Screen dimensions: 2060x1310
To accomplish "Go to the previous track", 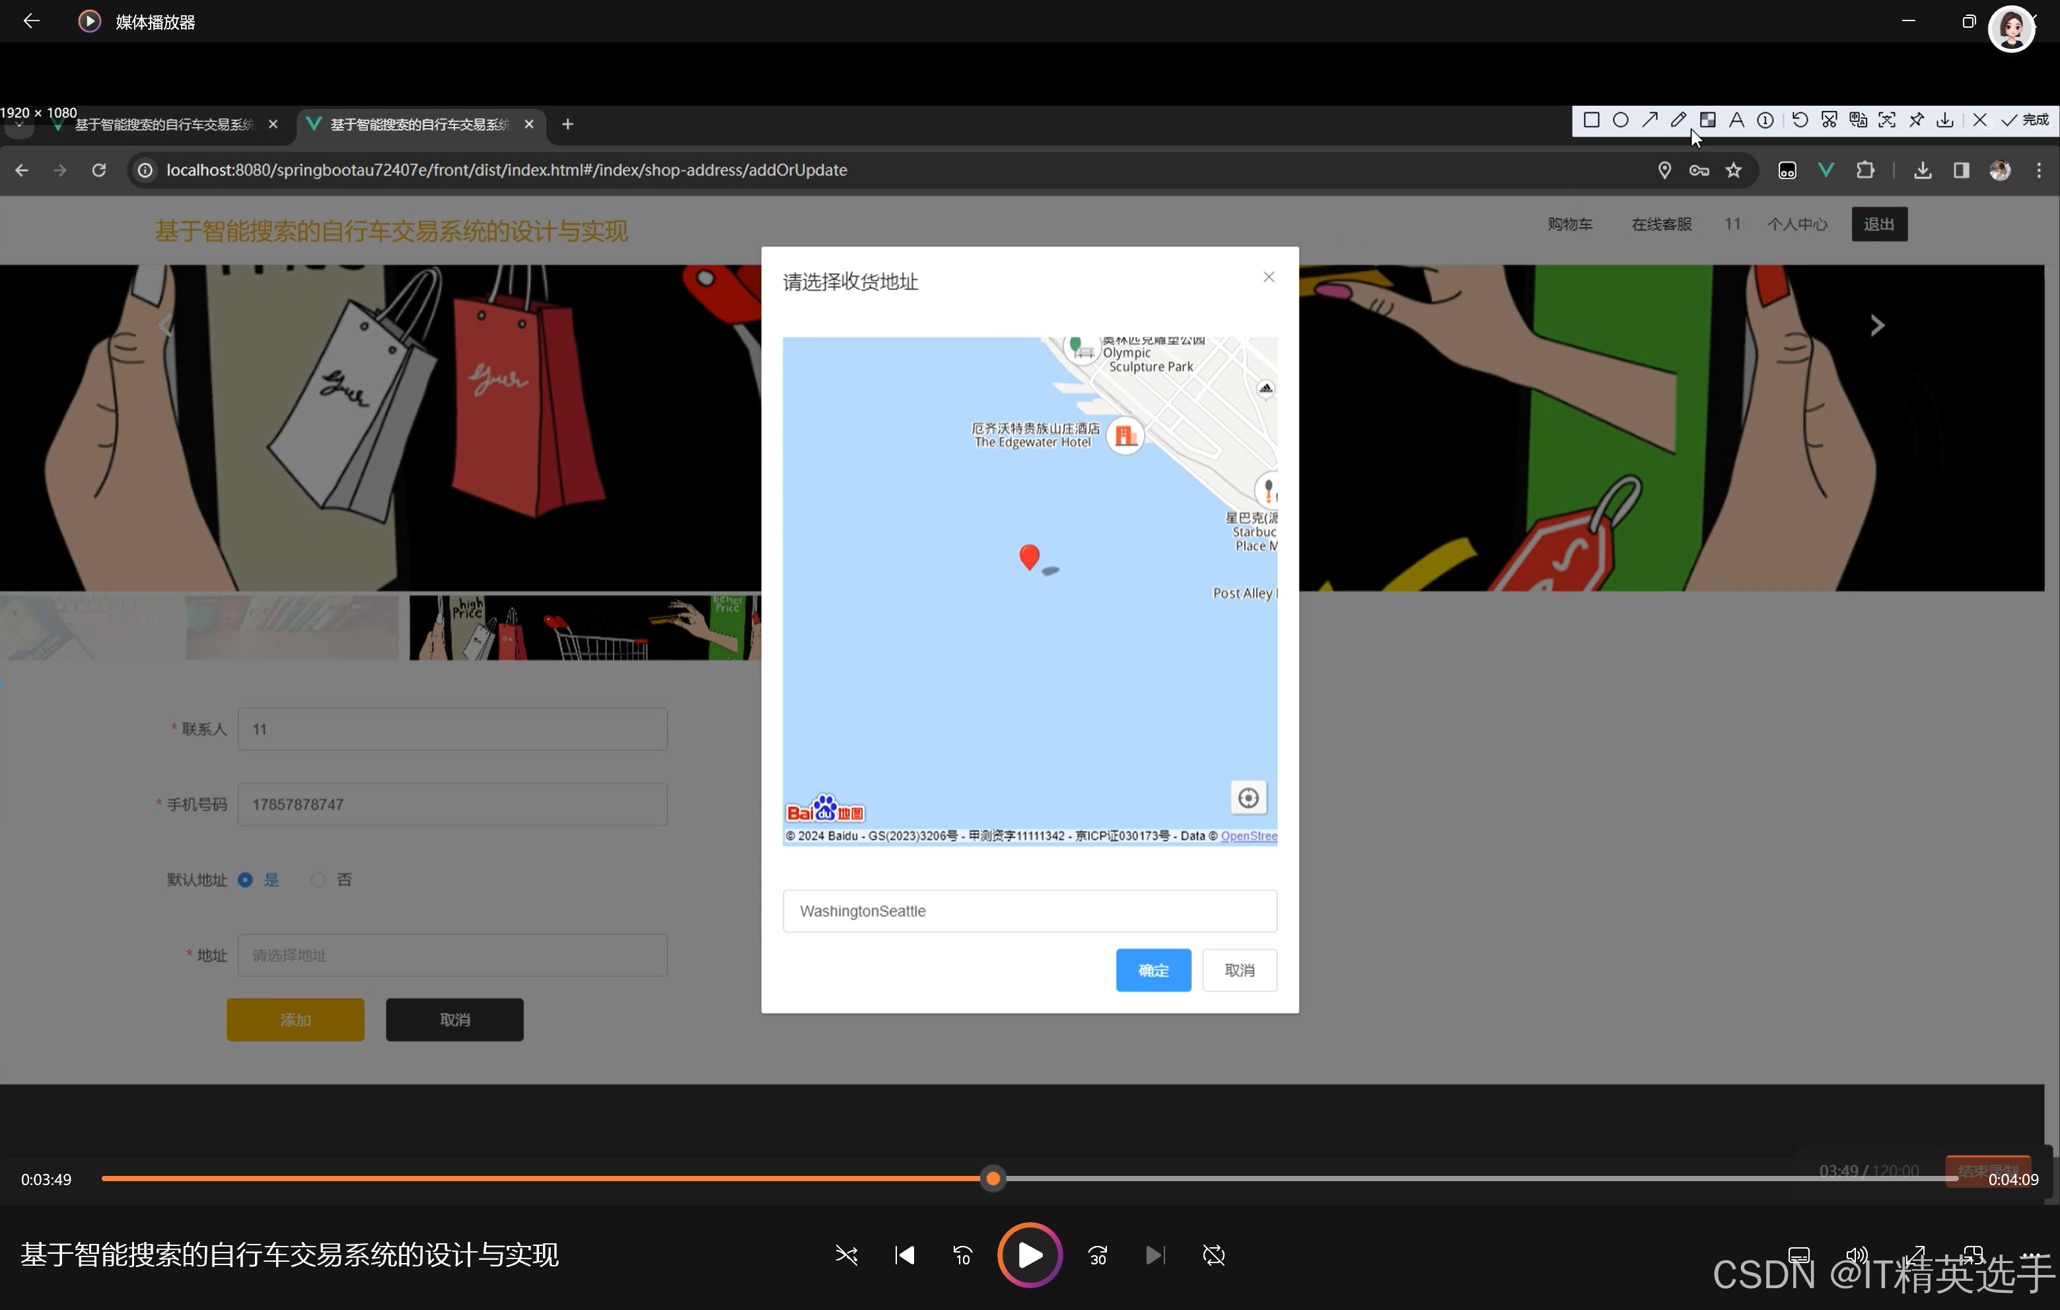I will (904, 1255).
